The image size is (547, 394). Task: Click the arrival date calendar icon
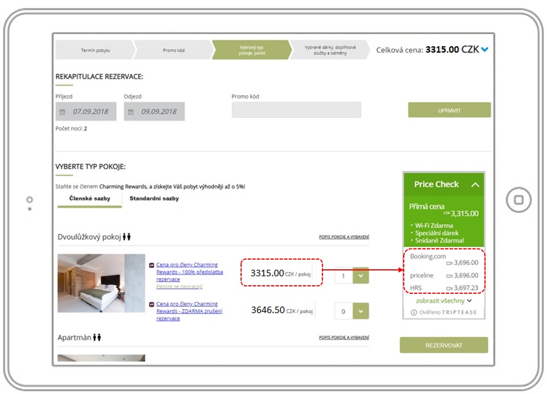pos(63,112)
